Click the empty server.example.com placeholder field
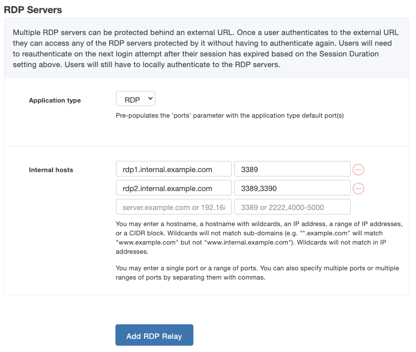Screen dimensions: 416x352 click(x=173, y=206)
